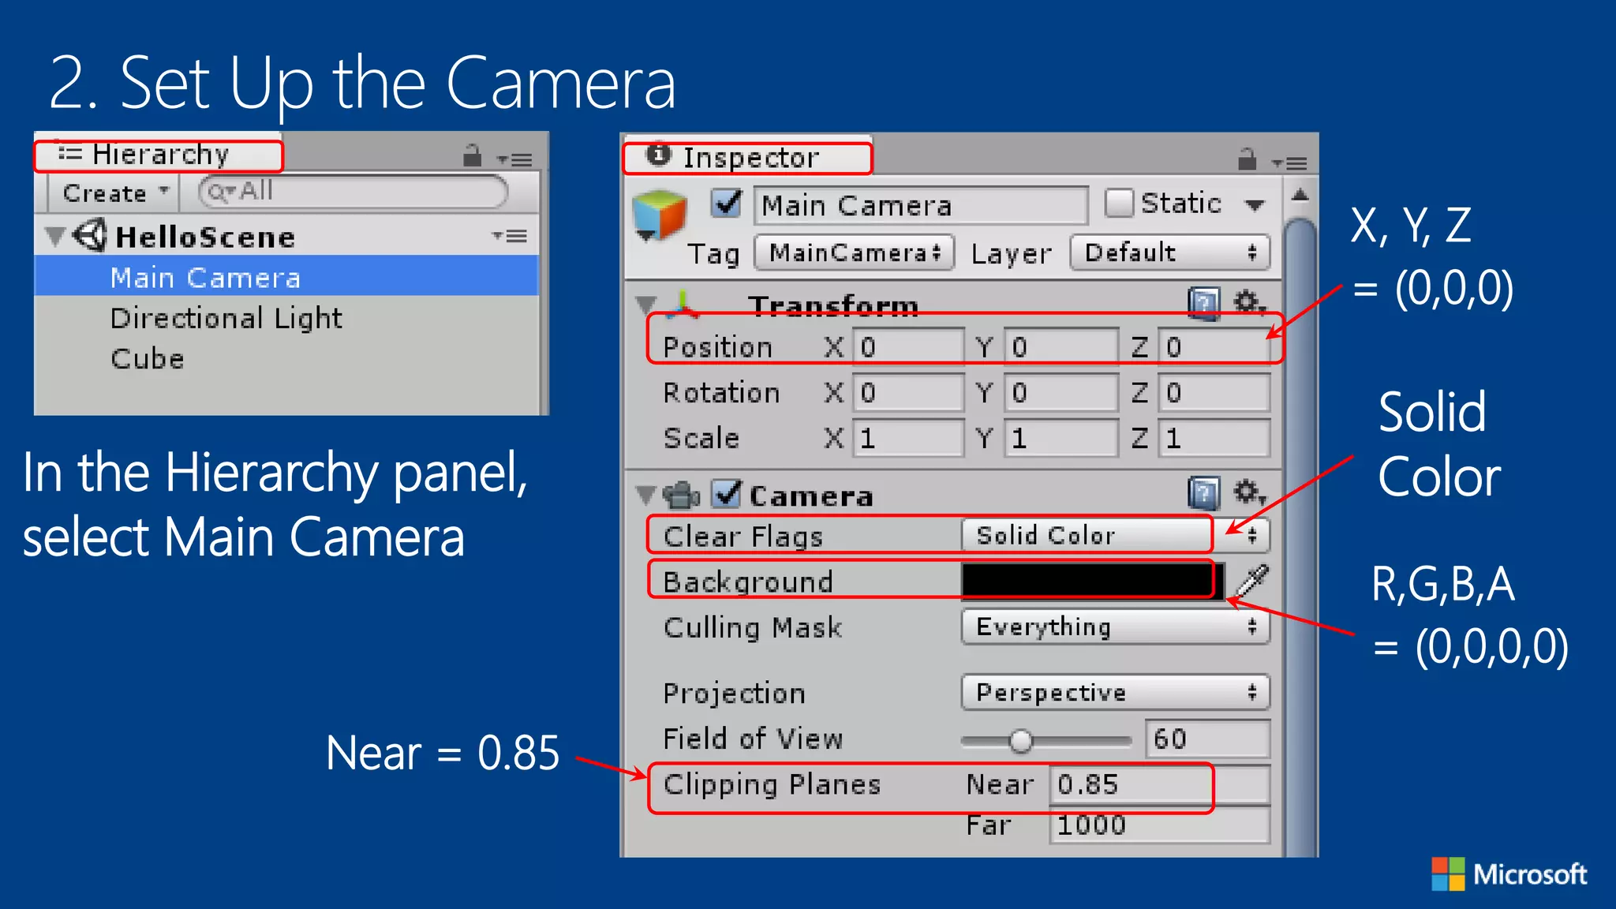The image size is (1616, 909).
Task: Click the Field of View value 60
Action: click(1207, 739)
